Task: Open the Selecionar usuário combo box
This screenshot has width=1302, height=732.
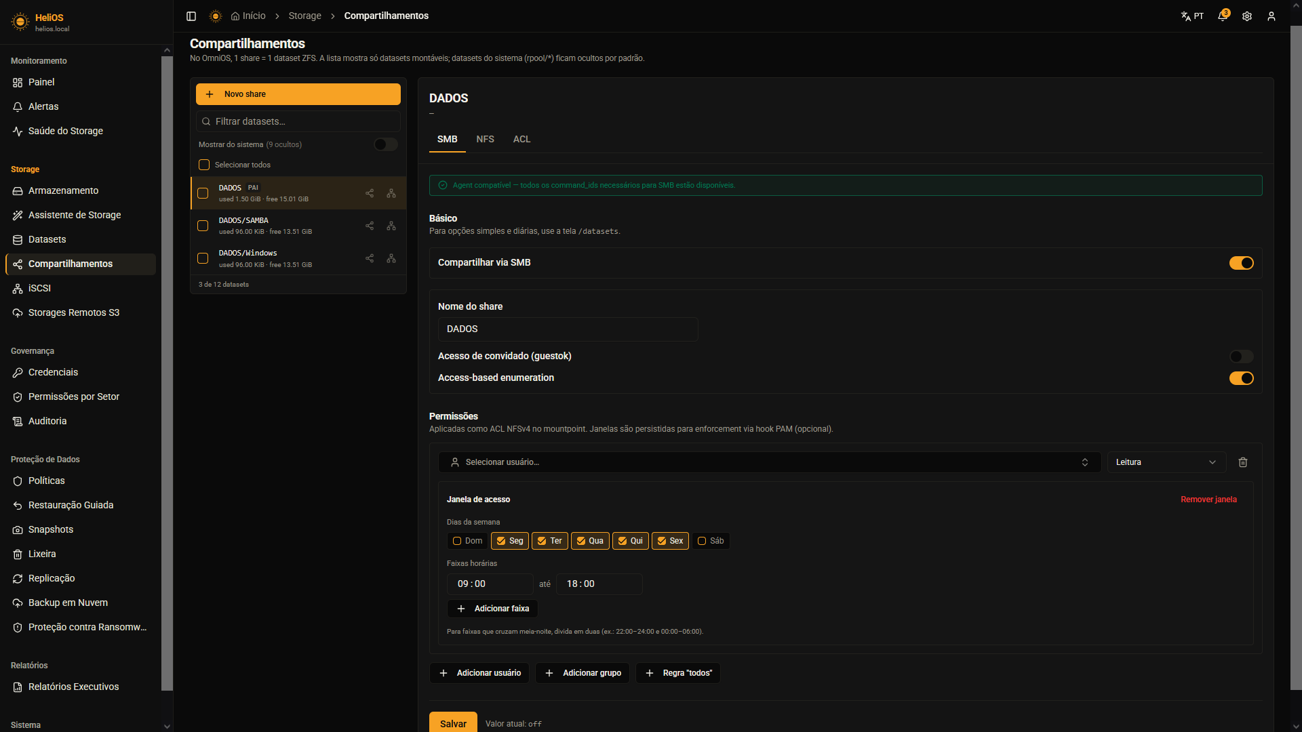Action: 769,462
